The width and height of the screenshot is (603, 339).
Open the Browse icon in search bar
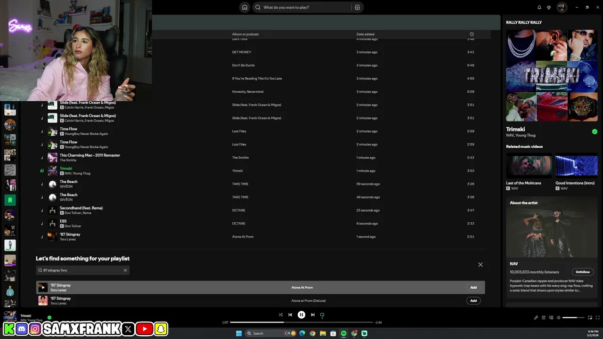357,7
